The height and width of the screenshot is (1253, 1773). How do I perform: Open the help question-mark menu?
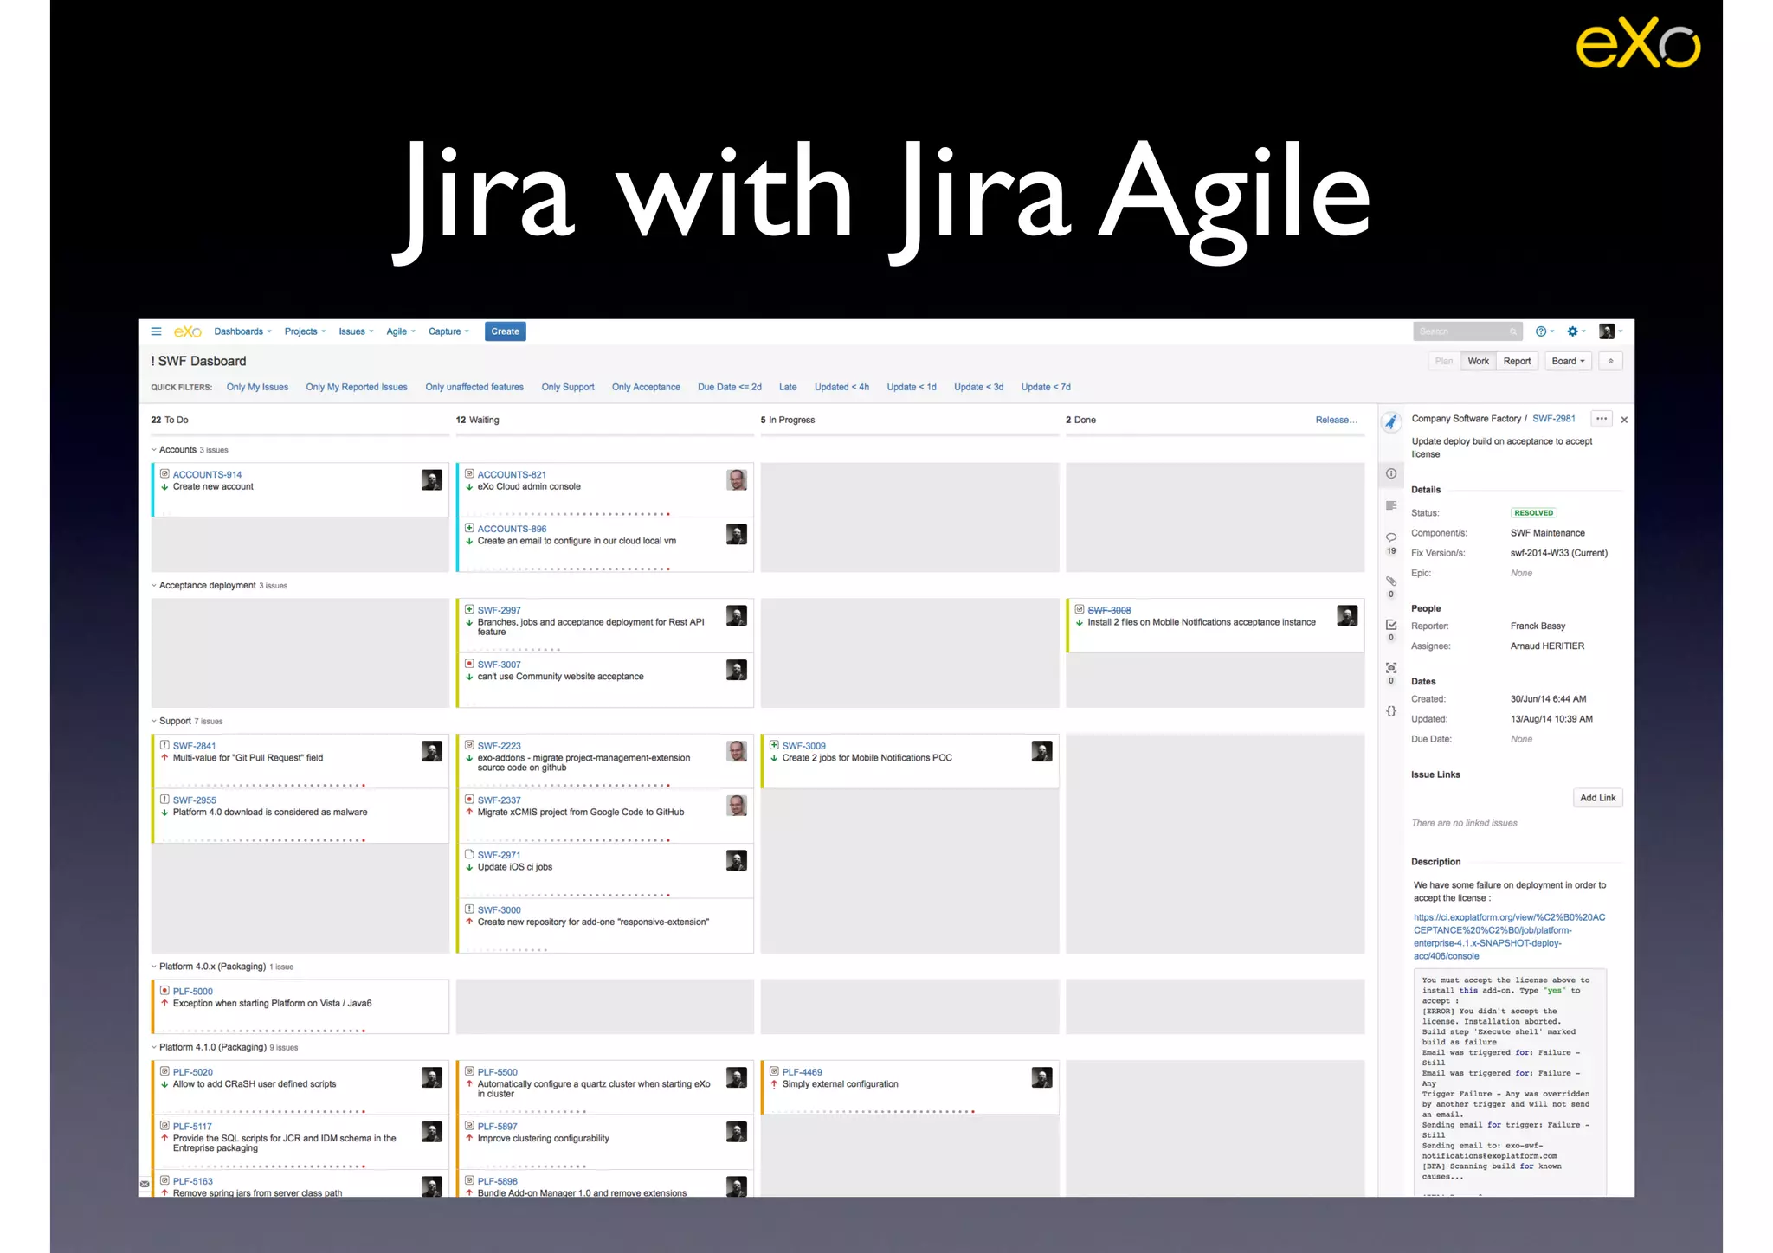tap(1544, 331)
